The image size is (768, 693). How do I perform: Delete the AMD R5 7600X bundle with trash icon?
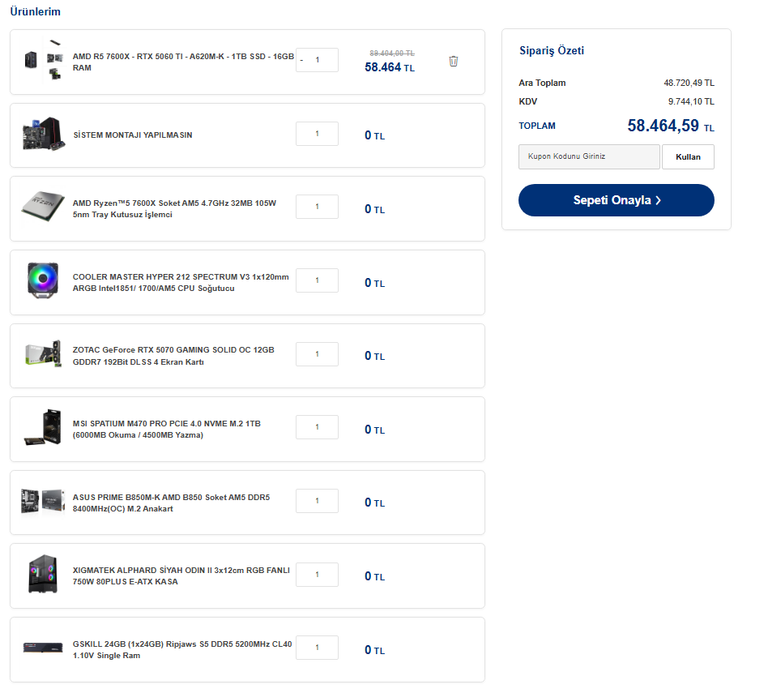click(x=453, y=62)
